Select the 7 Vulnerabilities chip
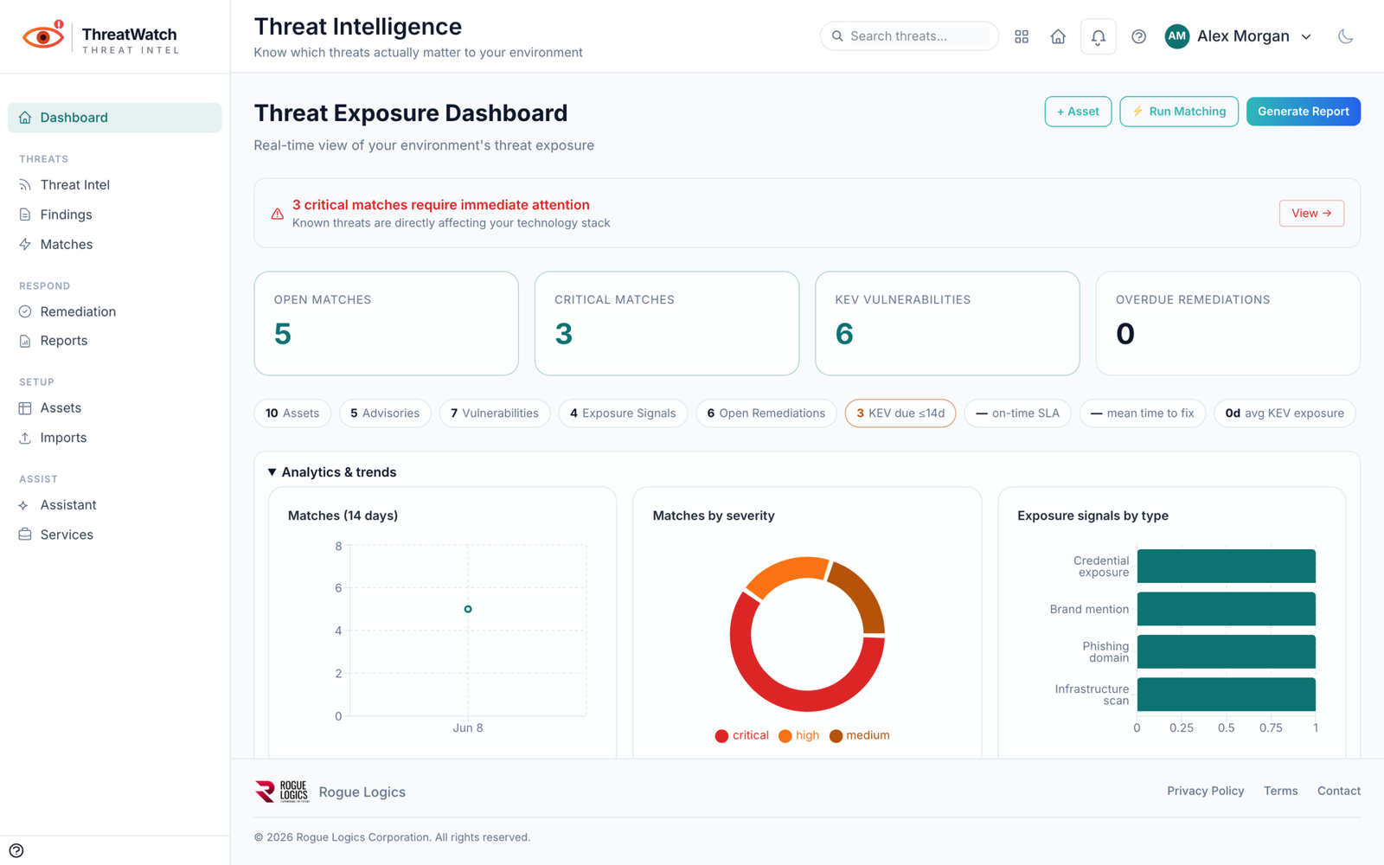The image size is (1384, 865). [495, 413]
